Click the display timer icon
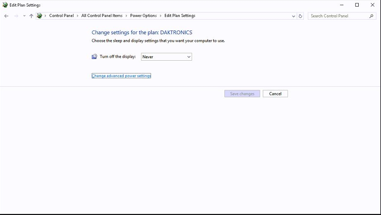This screenshot has width=381, height=215. tap(94, 57)
